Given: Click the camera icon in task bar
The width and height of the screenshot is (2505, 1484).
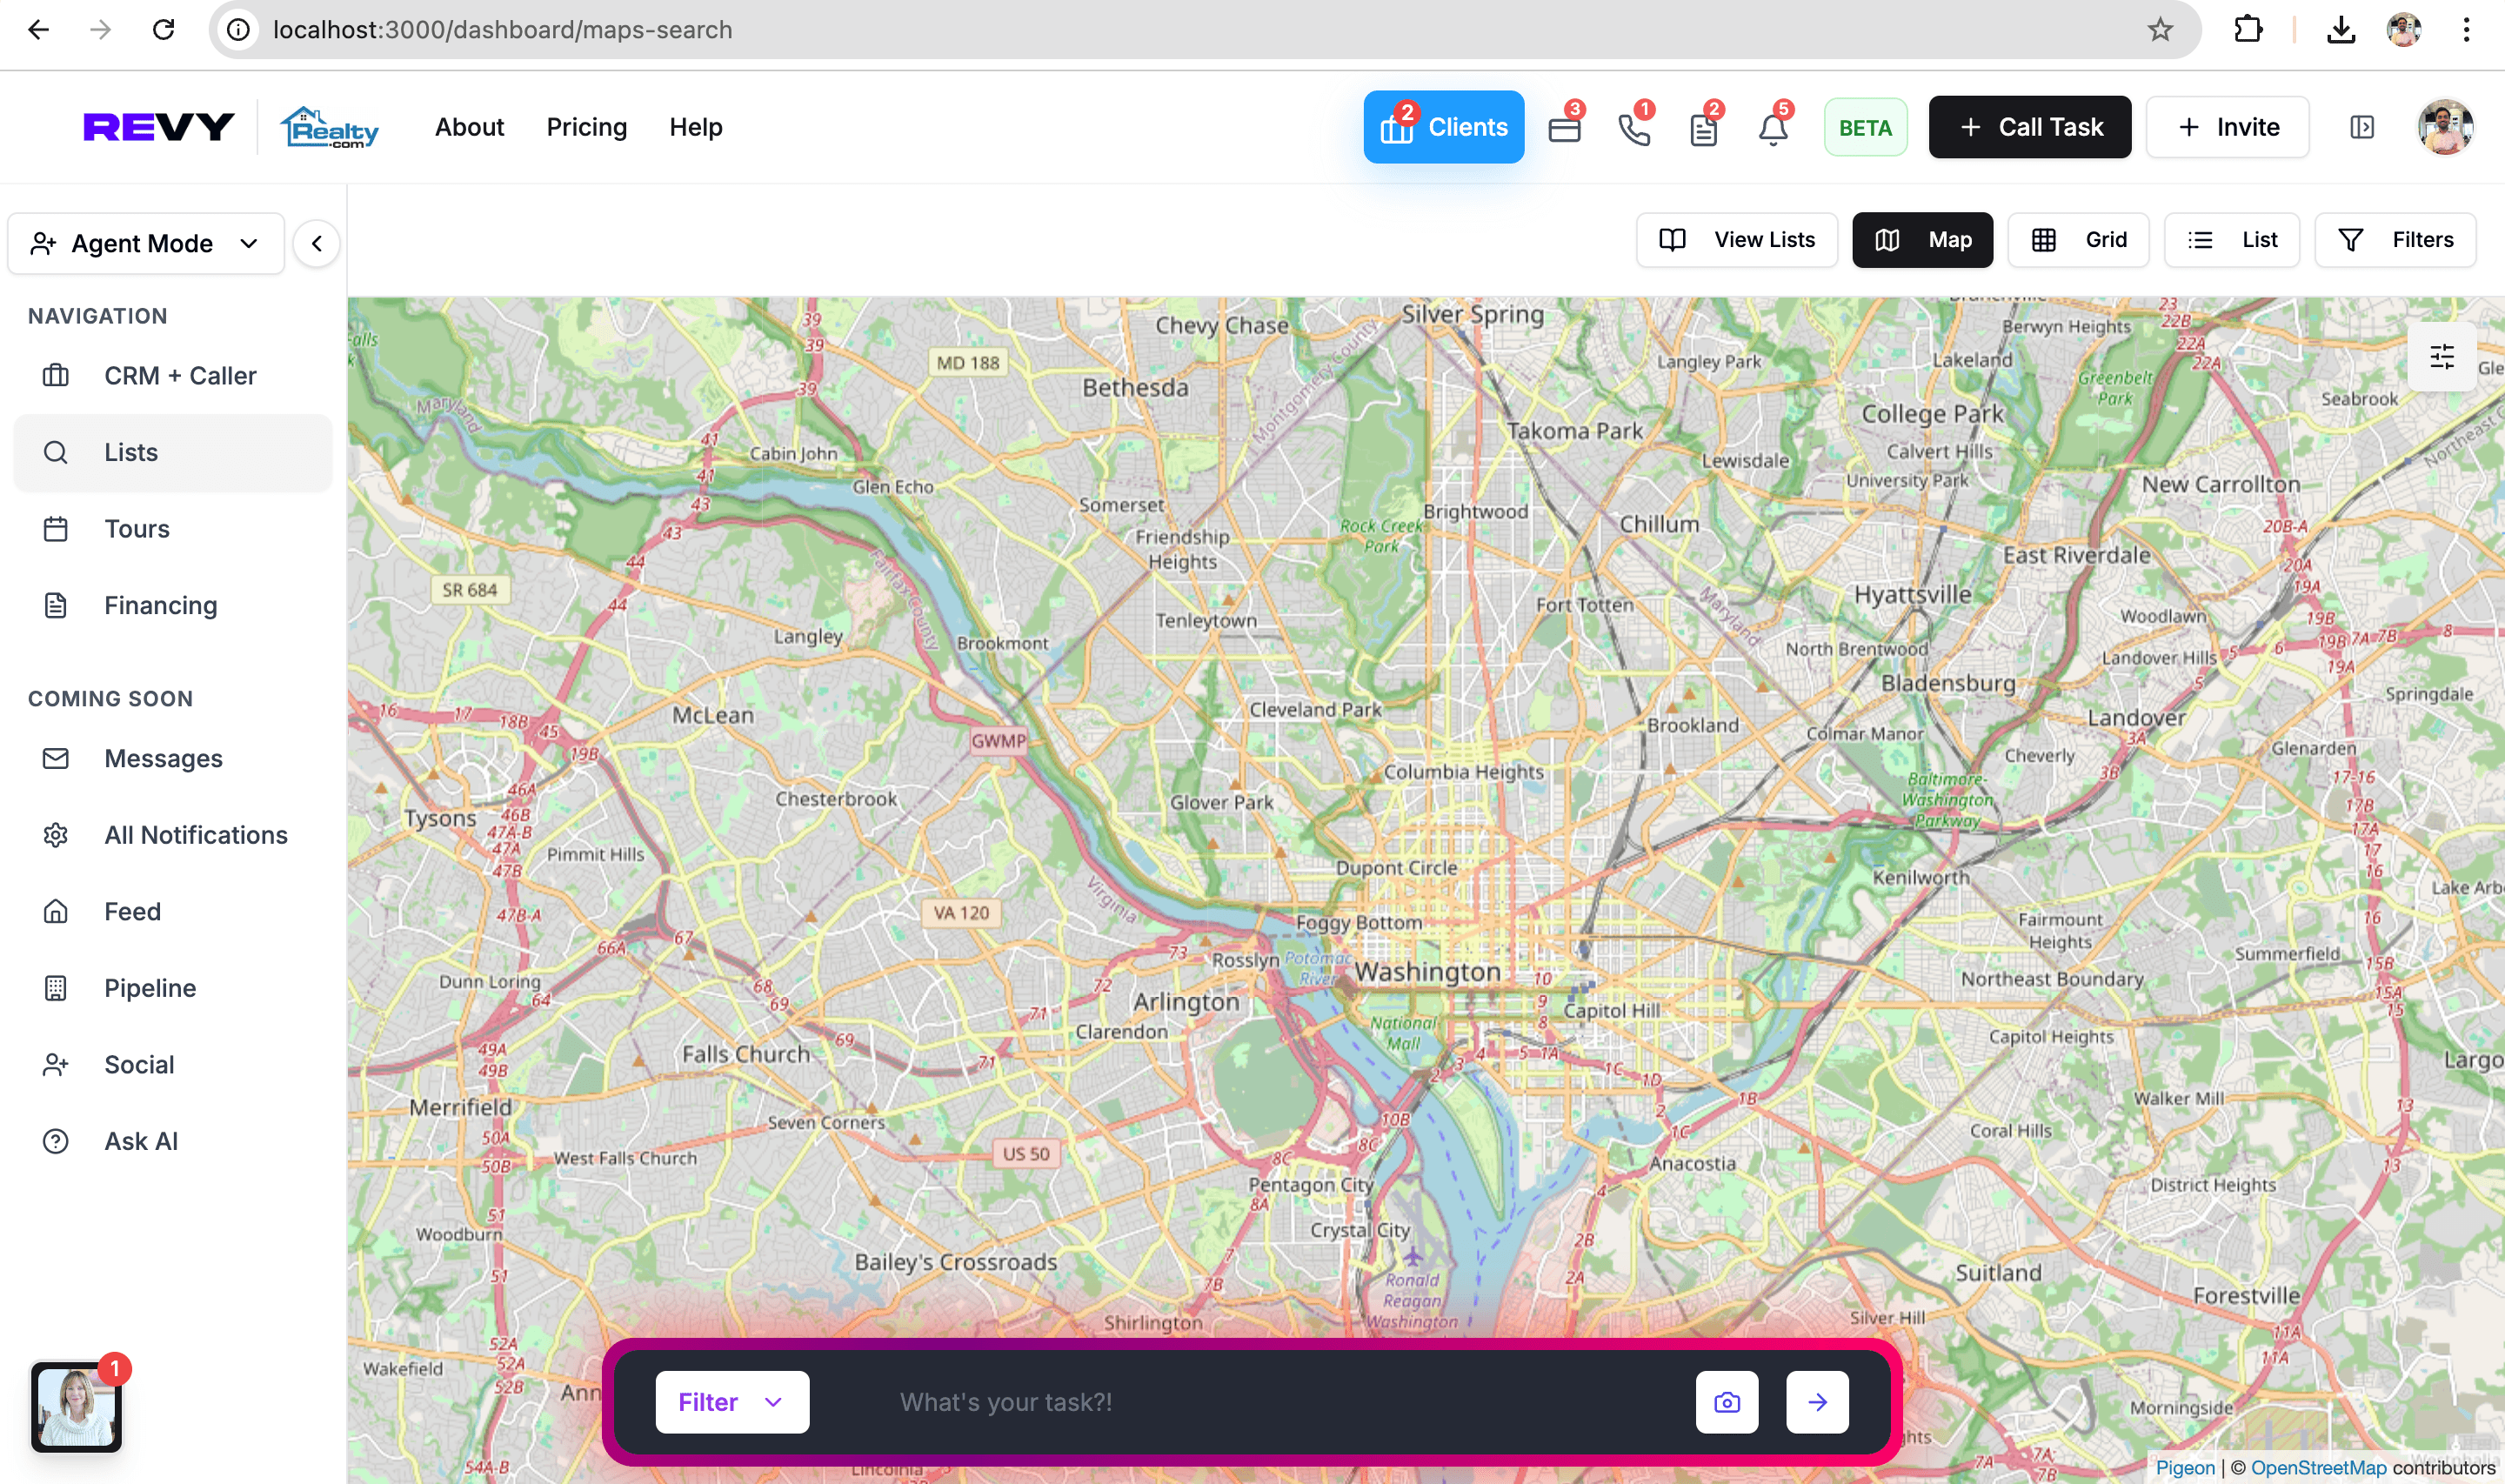Looking at the screenshot, I should [1727, 1402].
